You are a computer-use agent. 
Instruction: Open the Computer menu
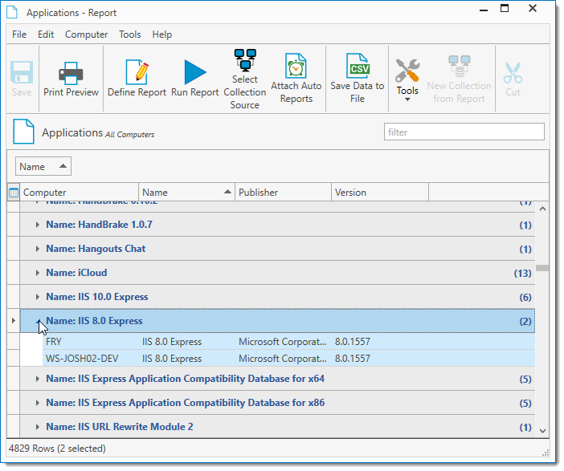pyautogui.click(x=86, y=35)
